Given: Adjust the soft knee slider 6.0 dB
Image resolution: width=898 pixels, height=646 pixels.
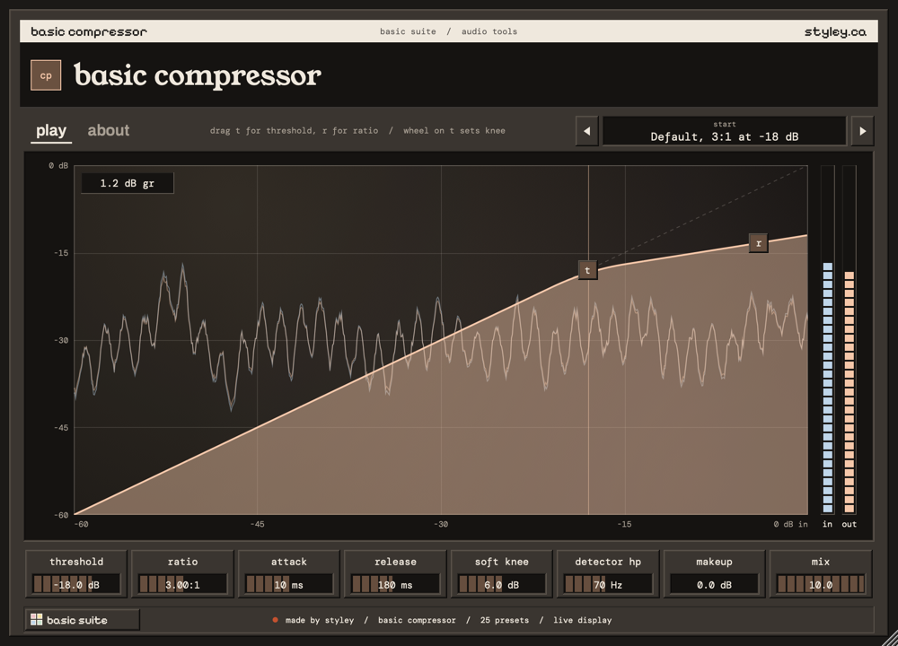Looking at the screenshot, I should [x=502, y=585].
